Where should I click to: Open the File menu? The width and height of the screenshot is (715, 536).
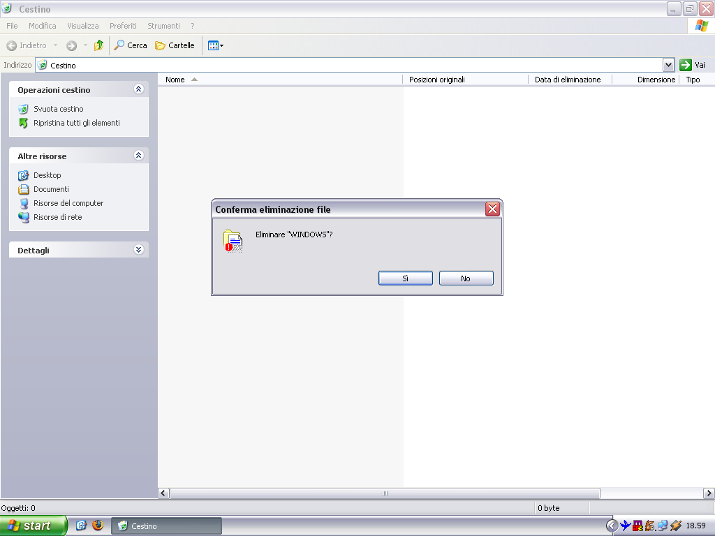[x=12, y=26]
